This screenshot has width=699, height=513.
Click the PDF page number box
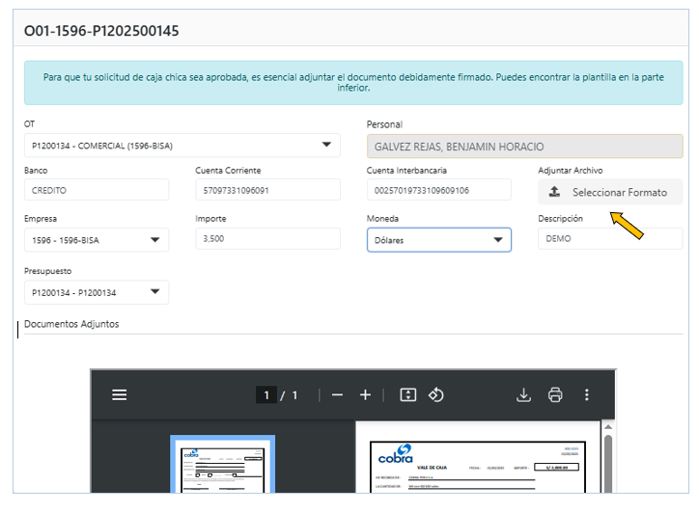(266, 395)
